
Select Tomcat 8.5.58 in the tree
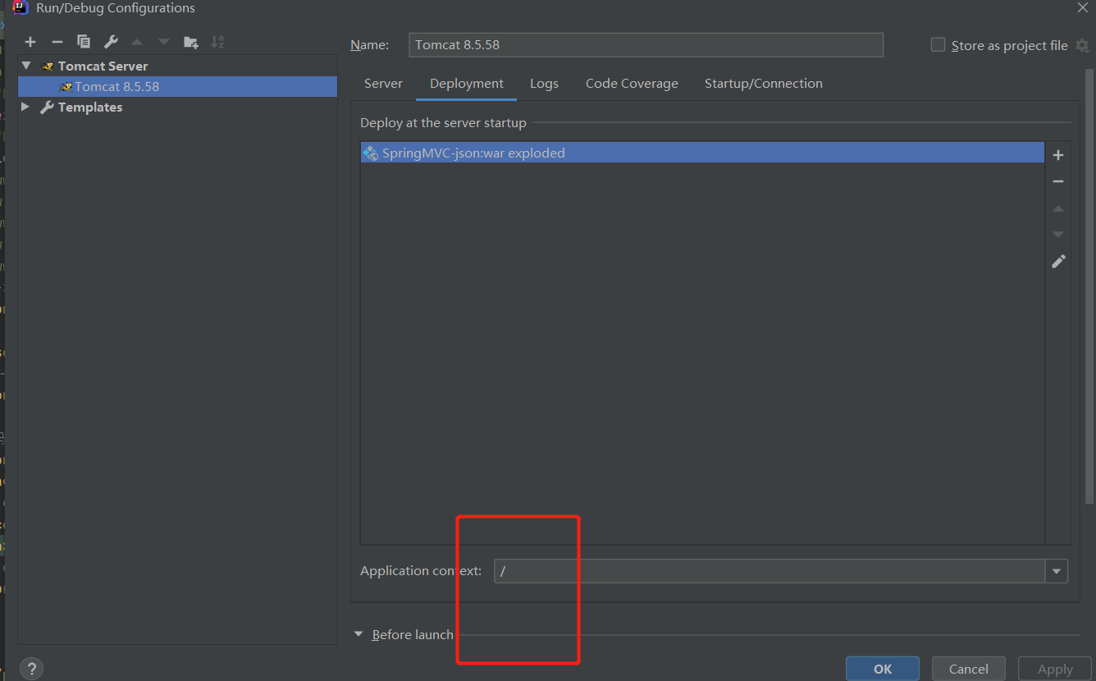(x=177, y=86)
